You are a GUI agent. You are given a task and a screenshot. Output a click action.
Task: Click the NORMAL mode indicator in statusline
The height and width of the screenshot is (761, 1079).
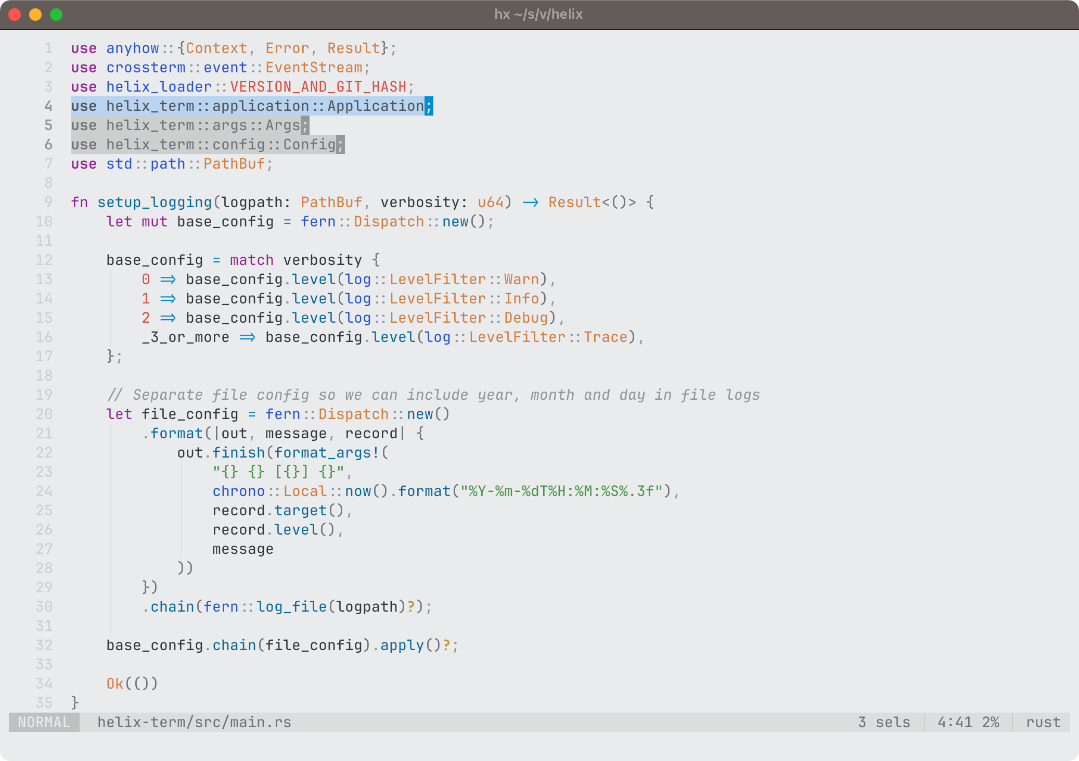click(x=44, y=722)
